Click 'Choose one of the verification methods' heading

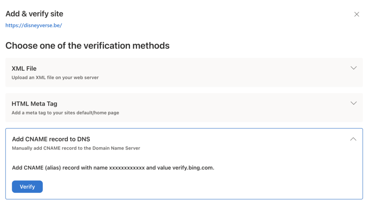pos(87,46)
